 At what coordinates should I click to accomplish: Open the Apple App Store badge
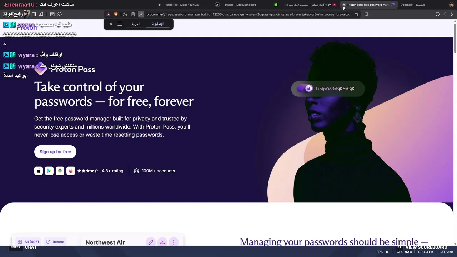tap(39, 171)
